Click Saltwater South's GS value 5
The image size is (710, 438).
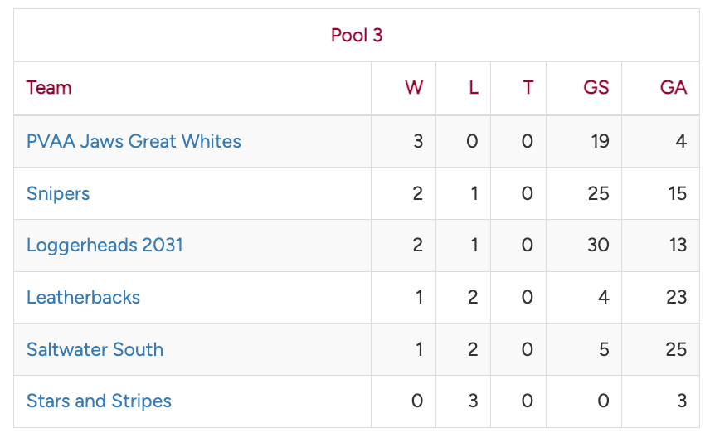click(x=603, y=349)
